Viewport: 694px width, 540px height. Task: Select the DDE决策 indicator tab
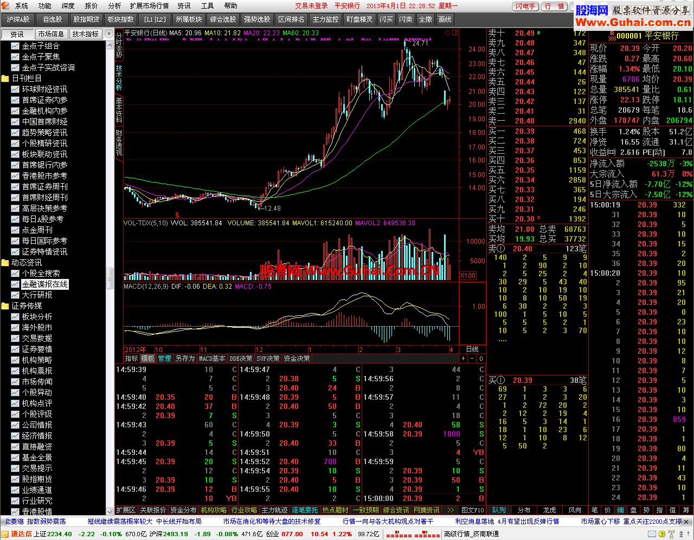[x=241, y=359]
